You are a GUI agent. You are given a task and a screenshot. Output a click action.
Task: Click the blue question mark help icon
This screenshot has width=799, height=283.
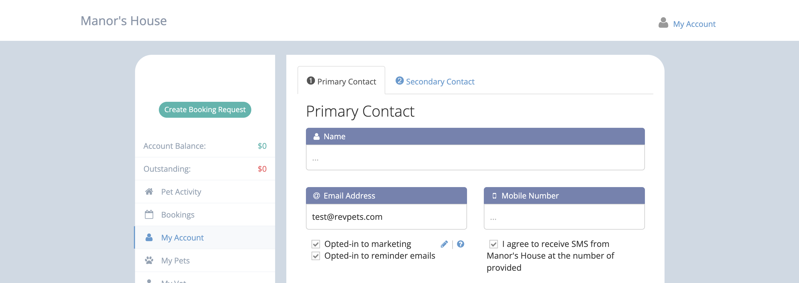point(461,244)
